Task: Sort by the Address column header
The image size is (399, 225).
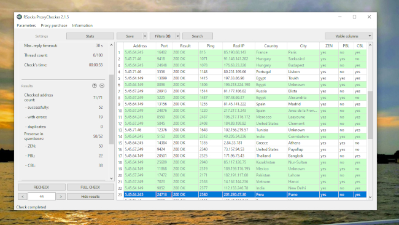Action: tap(140, 46)
